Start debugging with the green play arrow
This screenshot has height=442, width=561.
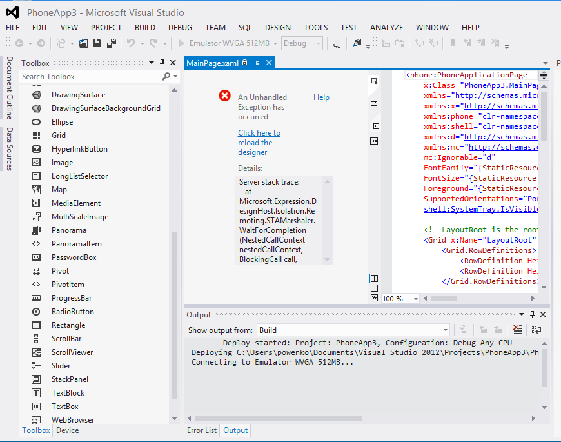[181, 43]
